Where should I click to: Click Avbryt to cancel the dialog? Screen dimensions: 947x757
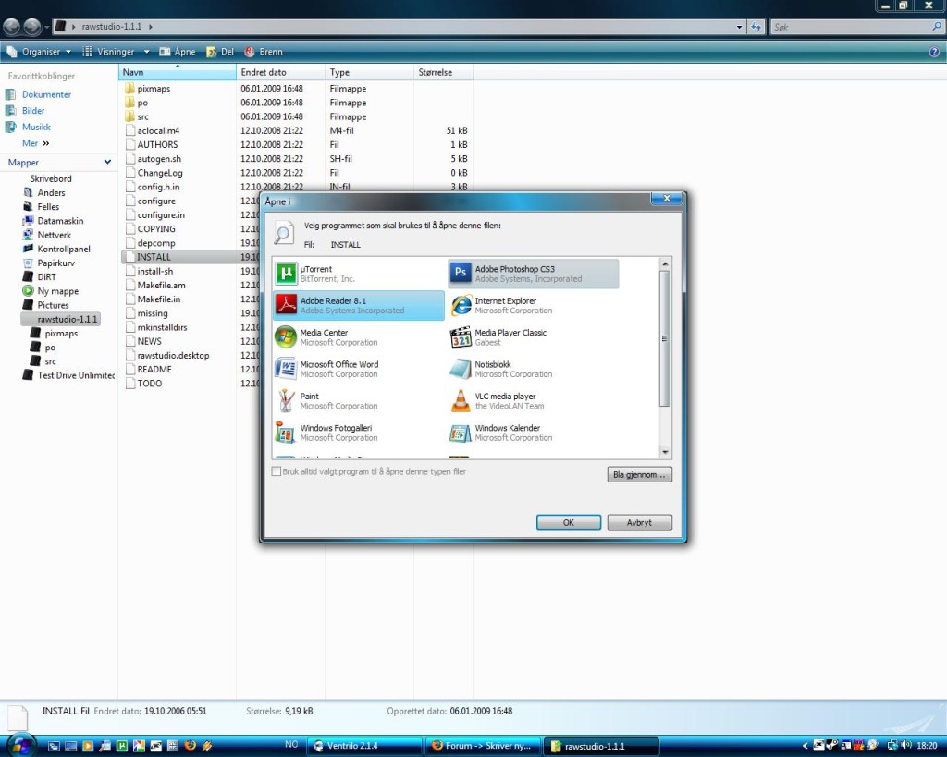tap(639, 523)
